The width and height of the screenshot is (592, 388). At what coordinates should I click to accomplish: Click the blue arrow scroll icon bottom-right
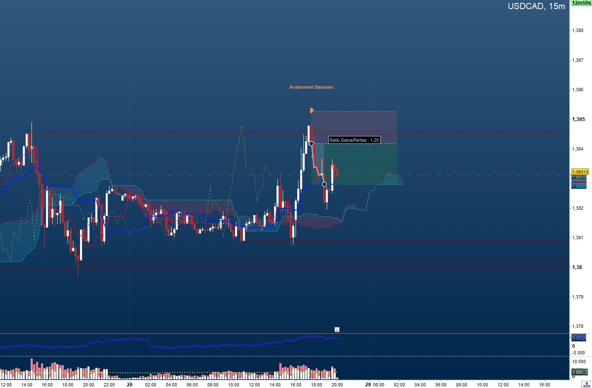coord(586,384)
